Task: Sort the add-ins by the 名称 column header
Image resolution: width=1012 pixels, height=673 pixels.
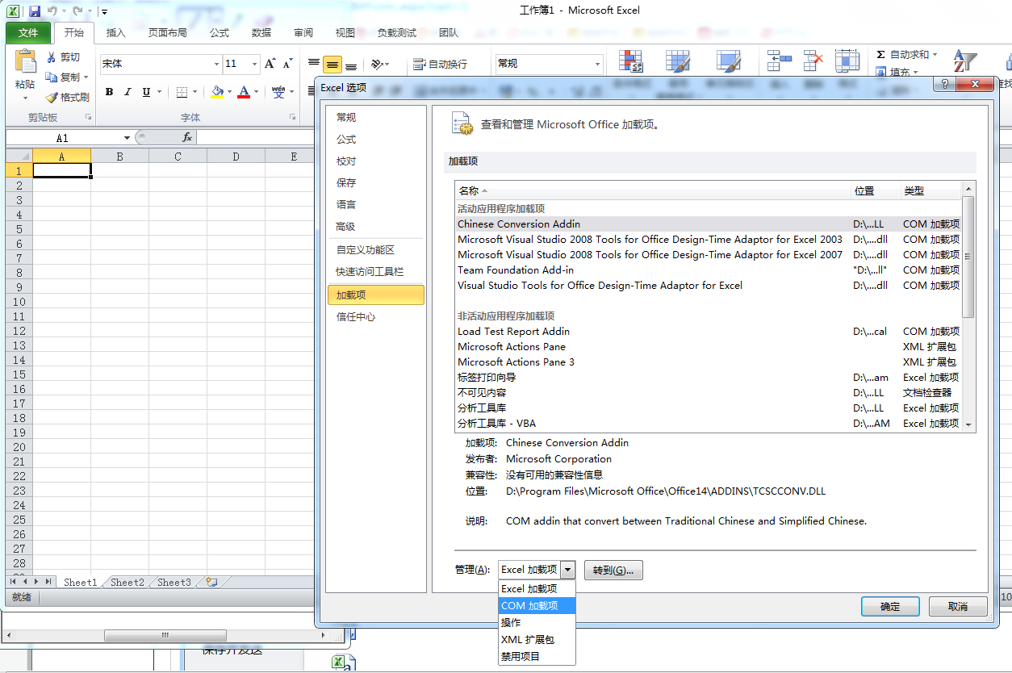Action: [x=653, y=191]
